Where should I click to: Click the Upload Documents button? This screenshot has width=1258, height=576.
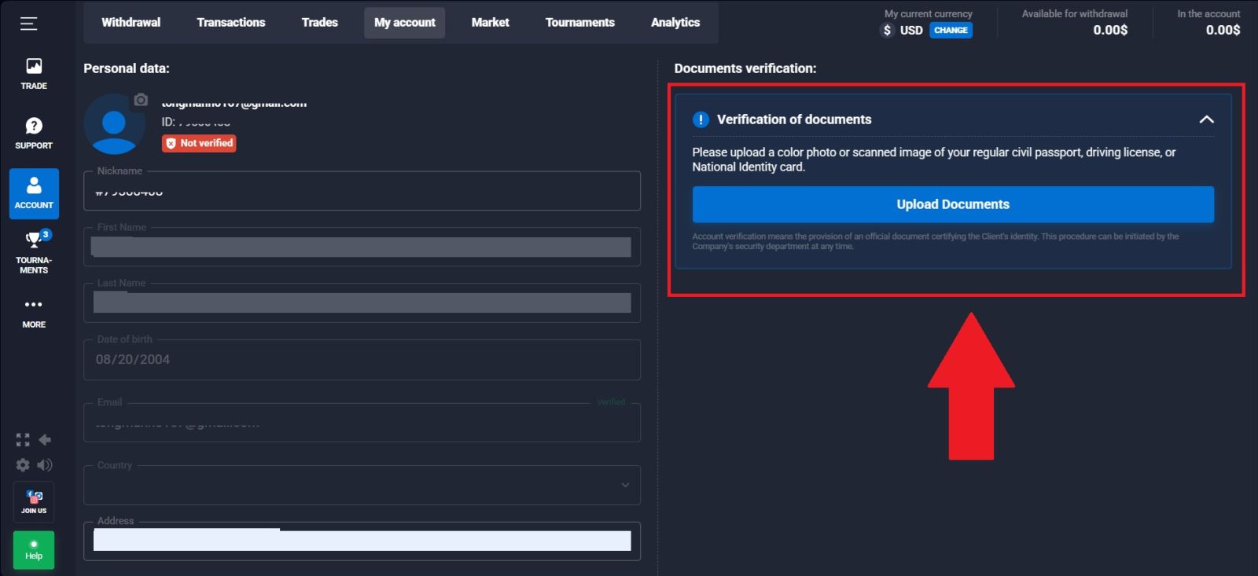952,204
